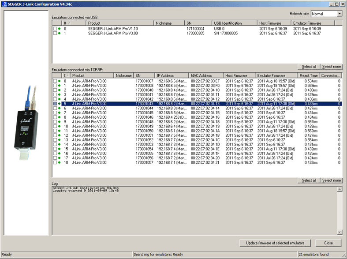Click MAC address 00:22:C7:02:04:1A

[x=205, y=131]
